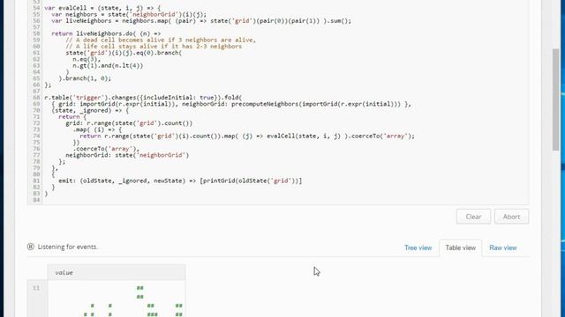Select the Table view tab
Viewport: 565px width, 317px height.
(460, 247)
